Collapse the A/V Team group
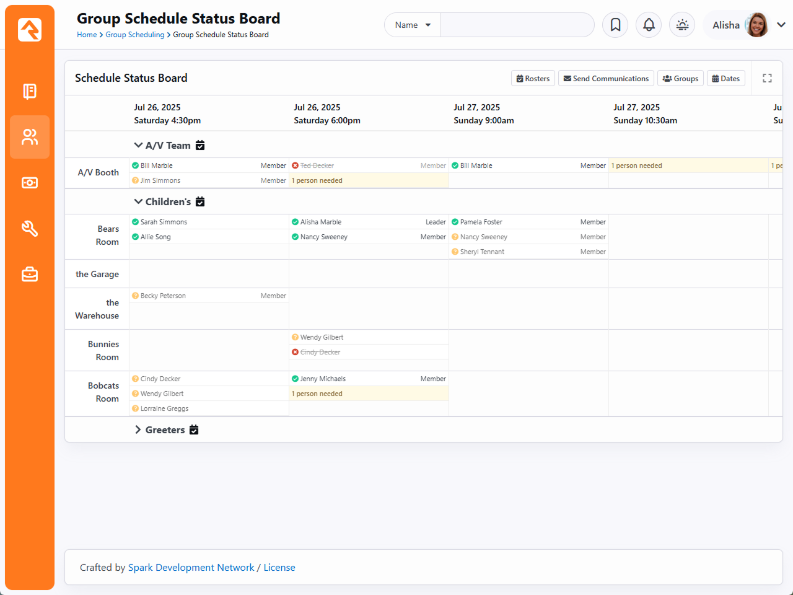 (138, 145)
